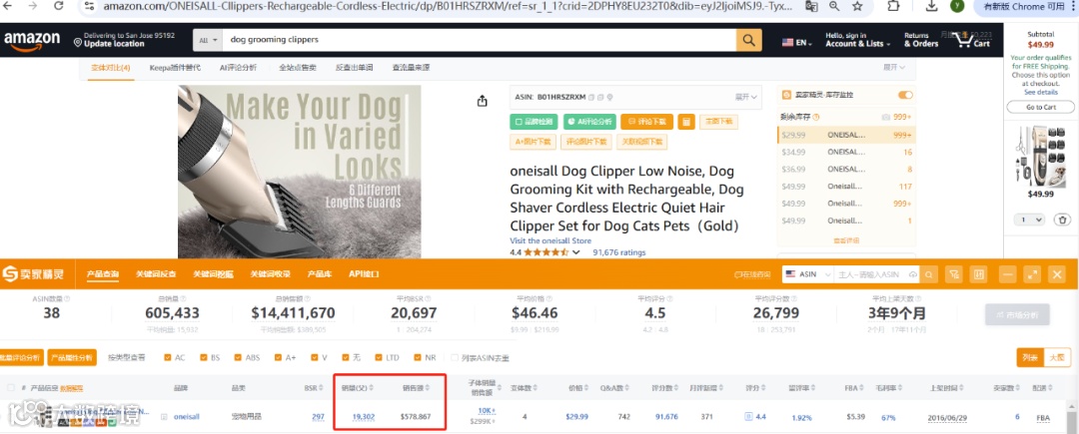
Task: Expand the rating breakdown chevron beside the stars
Action: click(x=576, y=252)
